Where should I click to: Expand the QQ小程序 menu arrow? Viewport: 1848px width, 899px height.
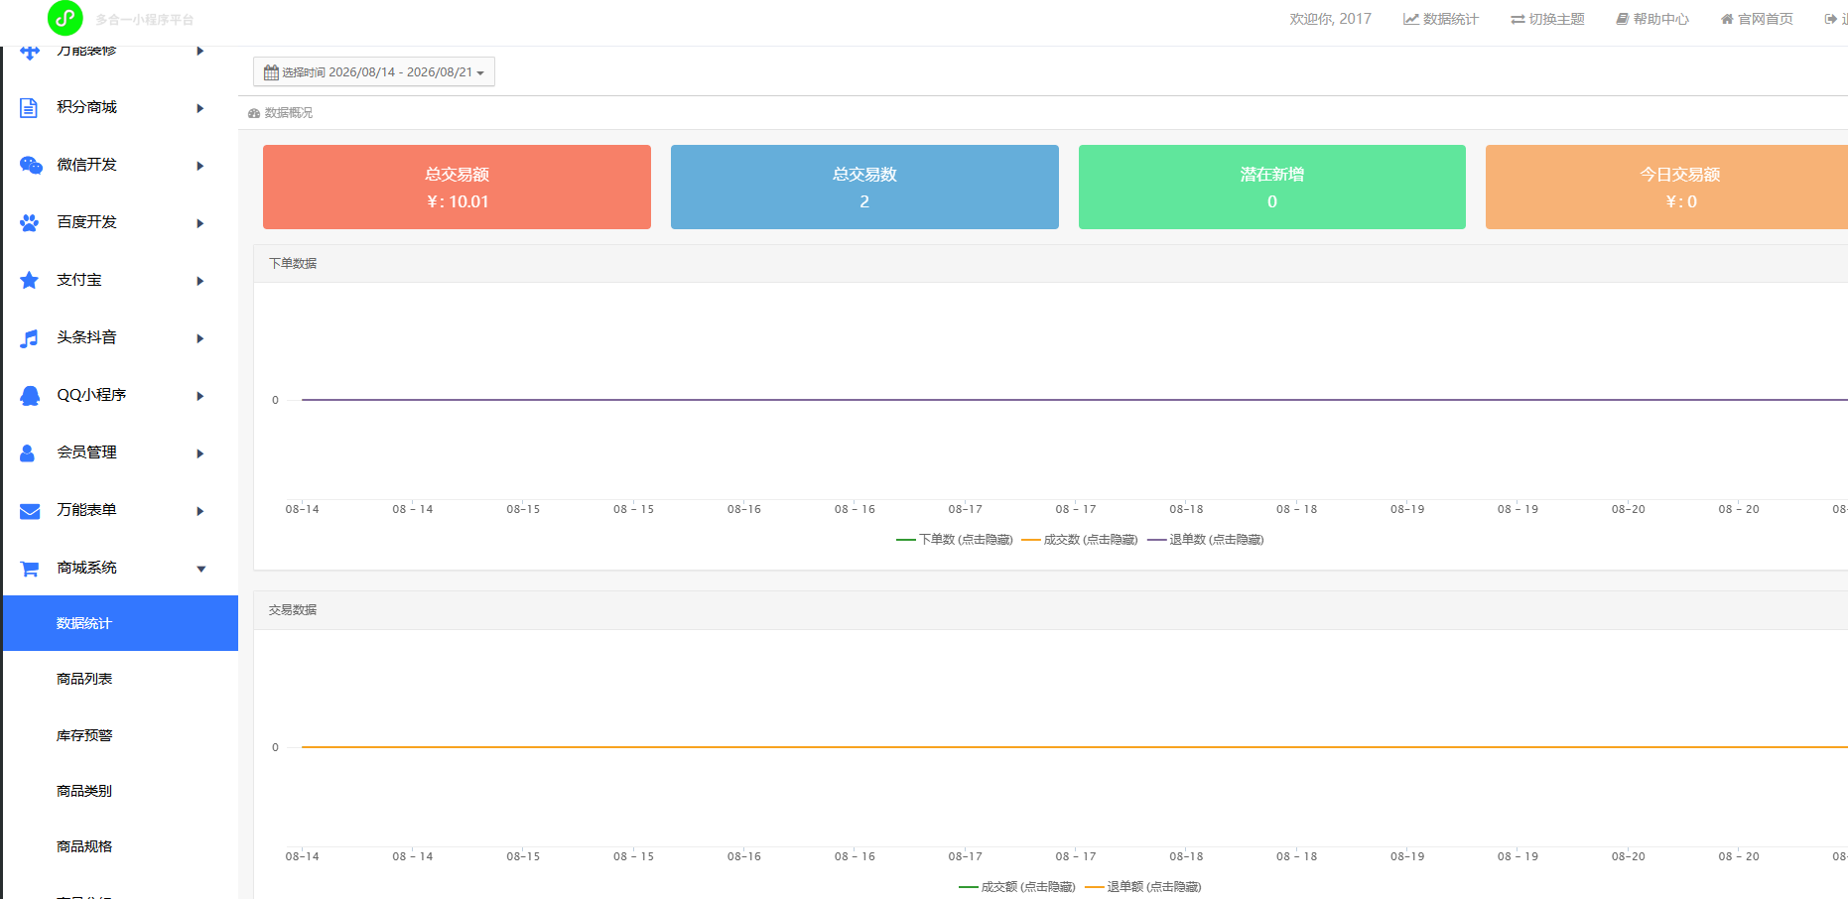(200, 396)
